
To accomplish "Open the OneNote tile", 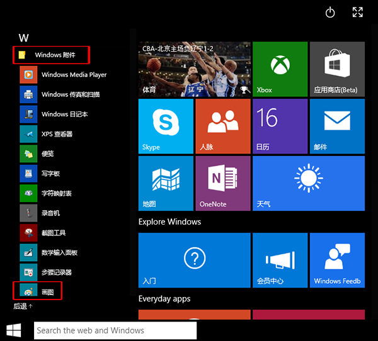I will coord(223,183).
